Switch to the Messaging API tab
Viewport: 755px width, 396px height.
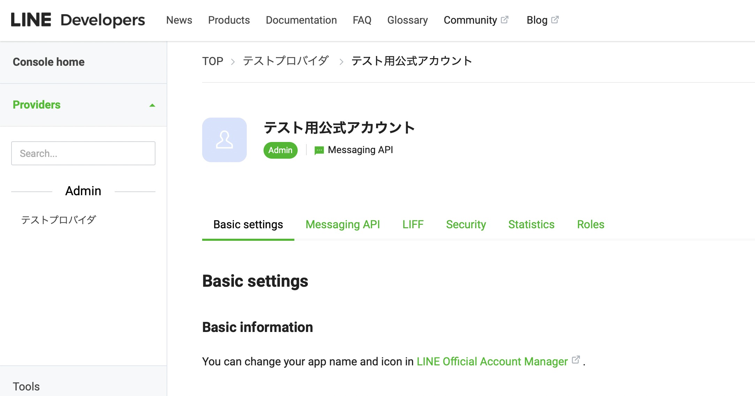pos(343,224)
